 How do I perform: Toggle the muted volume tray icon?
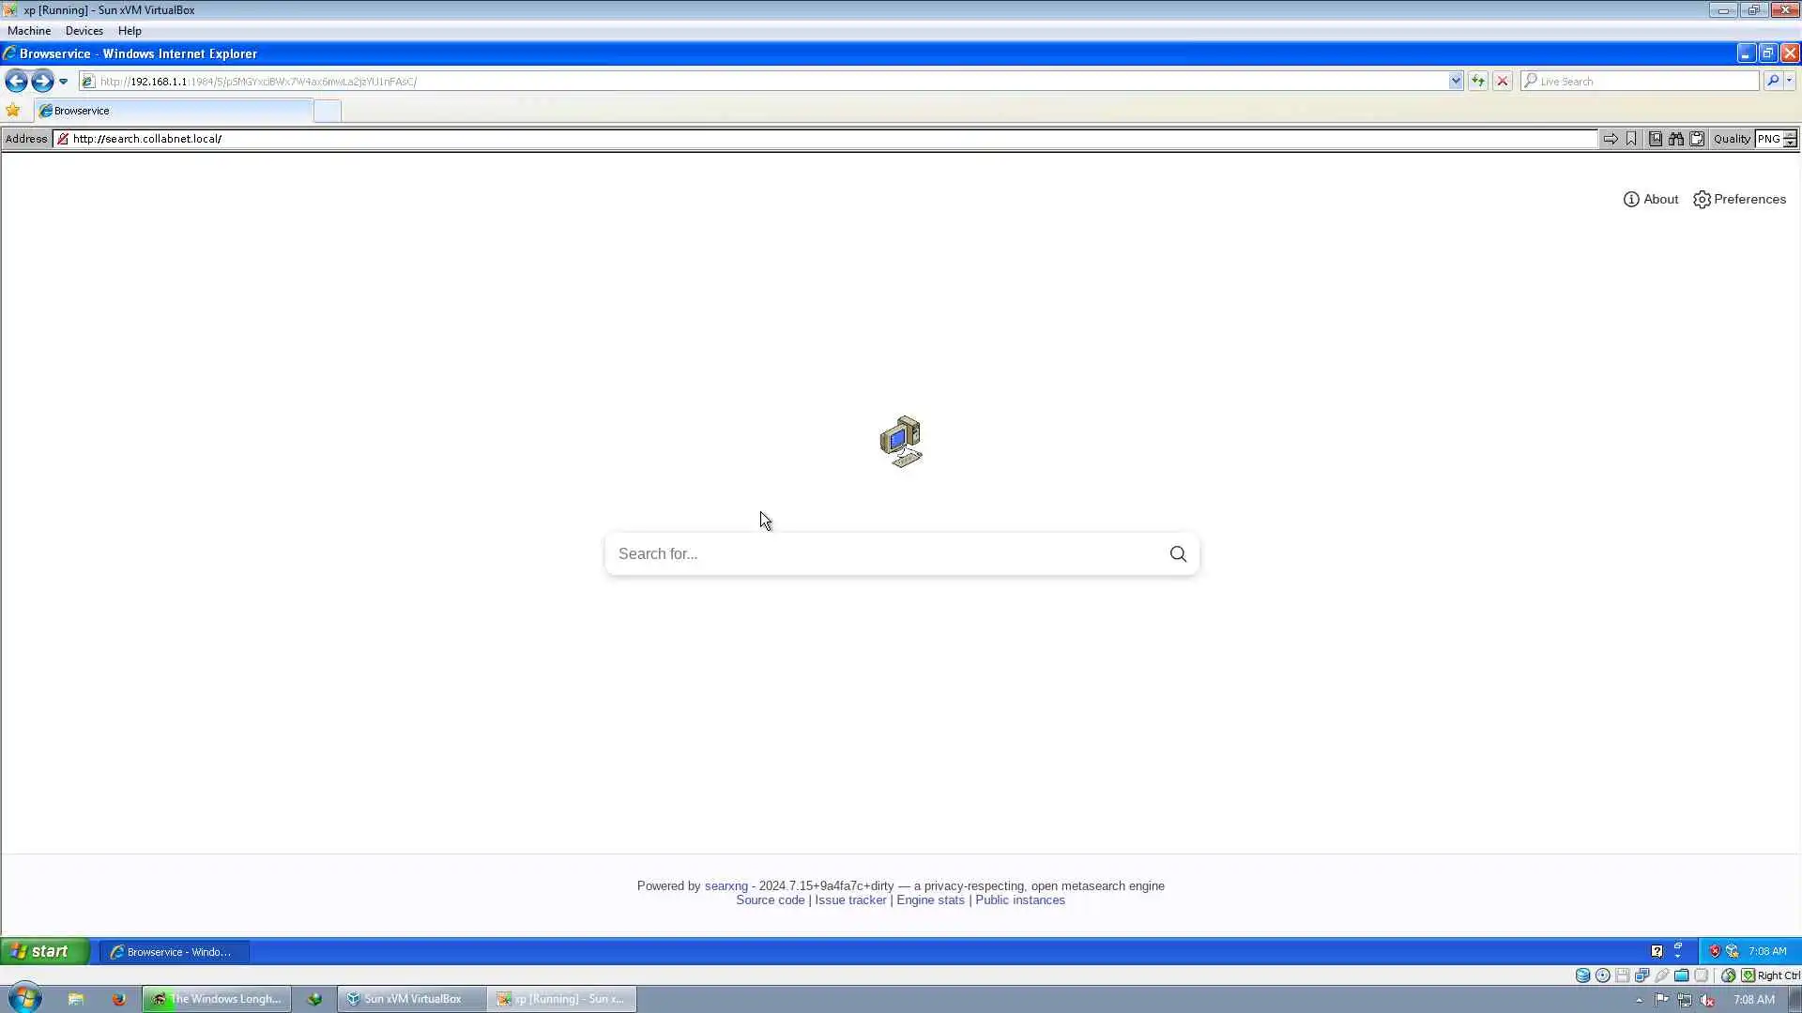click(1707, 1000)
